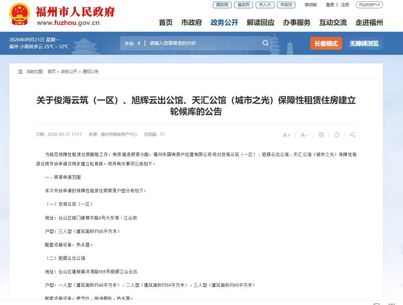Open the 登录 login link
This screenshot has width=403, height=305.
point(330,4)
